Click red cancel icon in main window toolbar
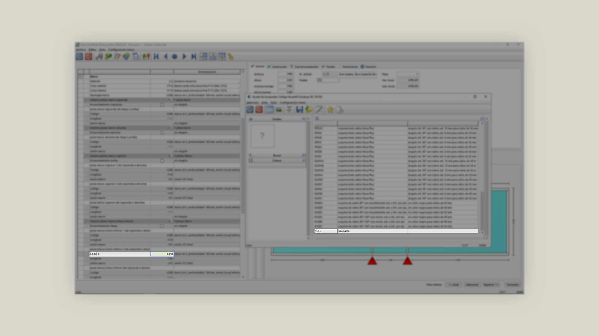599x336 pixels. pos(89,56)
